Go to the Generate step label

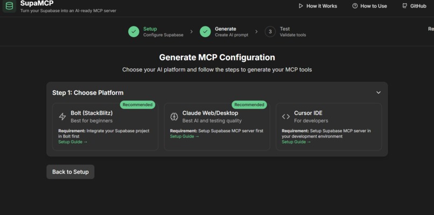tap(226, 28)
